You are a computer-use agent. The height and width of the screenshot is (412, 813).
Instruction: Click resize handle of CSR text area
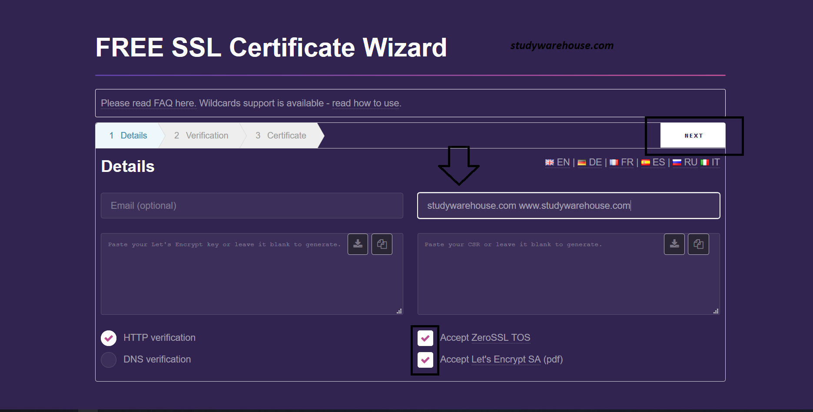(x=716, y=311)
